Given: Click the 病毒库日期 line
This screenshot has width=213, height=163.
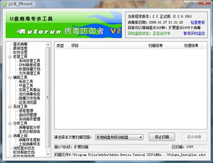Looking at the screenshot, I should 155,23.
